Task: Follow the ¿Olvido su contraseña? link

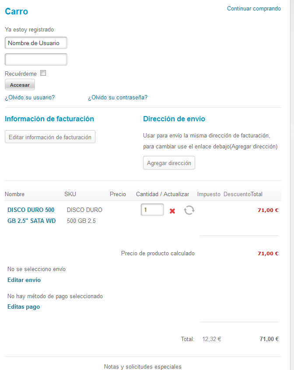Action: 118,97
